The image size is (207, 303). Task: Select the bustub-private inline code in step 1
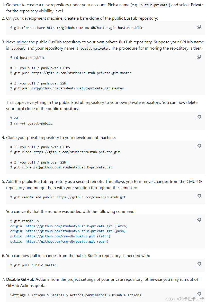click(x=154, y=5)
